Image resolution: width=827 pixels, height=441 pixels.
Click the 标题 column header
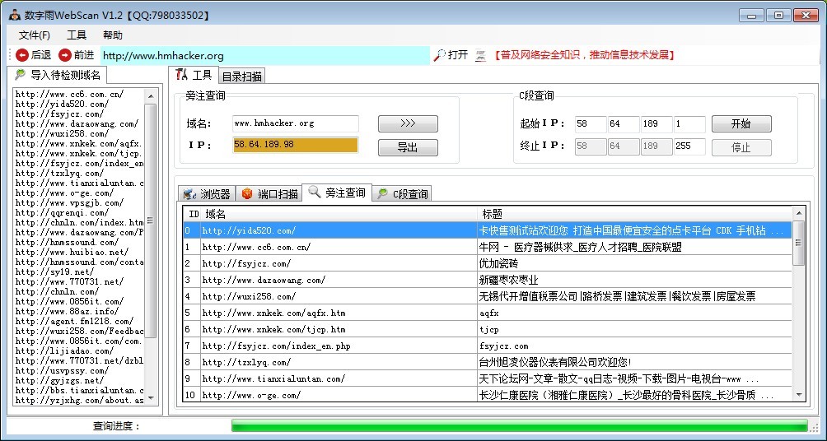(x=635, y=214)
